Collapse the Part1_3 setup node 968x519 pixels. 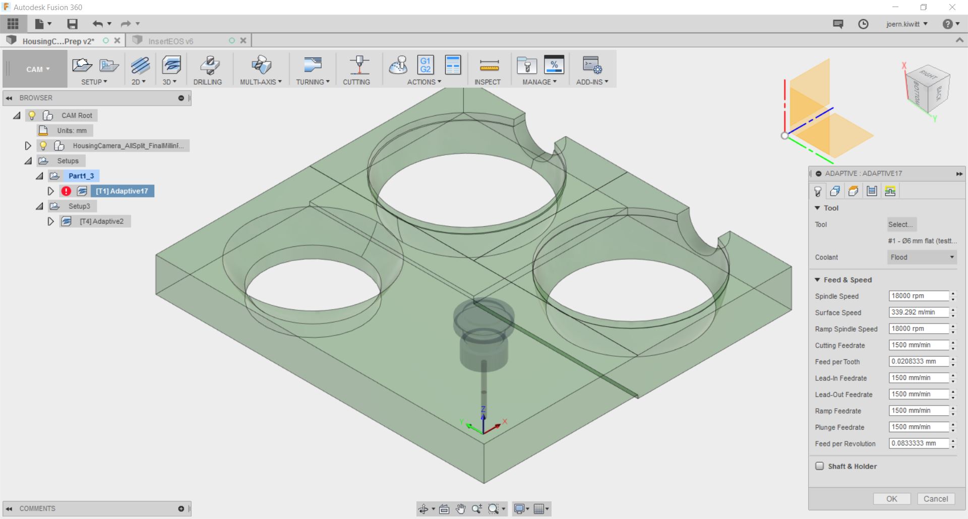(x=39, y=176)
